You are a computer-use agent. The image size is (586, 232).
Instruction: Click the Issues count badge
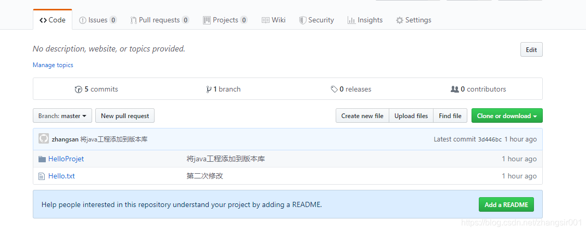tap(113, 20)
